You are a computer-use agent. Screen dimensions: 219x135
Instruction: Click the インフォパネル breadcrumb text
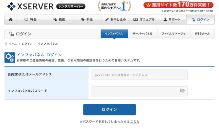coord(48,44)
